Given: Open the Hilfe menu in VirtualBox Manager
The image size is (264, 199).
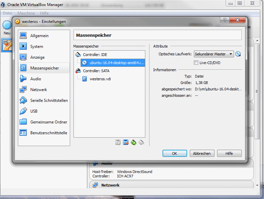Looking at the screenshot, I should [44, 13].
